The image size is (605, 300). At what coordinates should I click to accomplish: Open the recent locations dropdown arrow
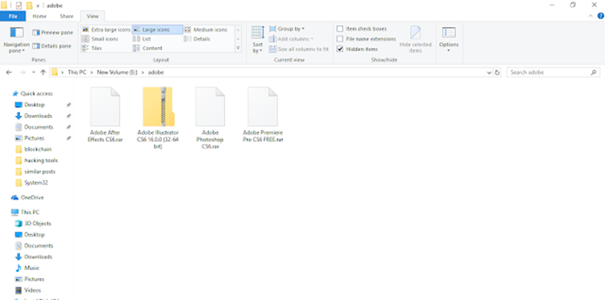click(x=33, y=73)
